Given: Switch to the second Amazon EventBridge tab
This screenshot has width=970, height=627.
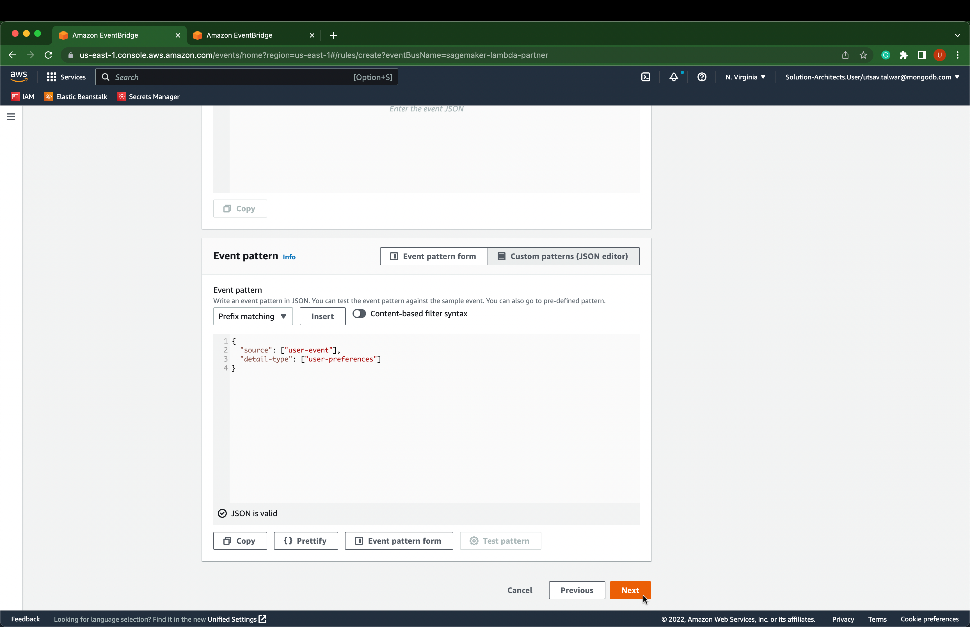Looking at the screenshot, I should (252, 35).
